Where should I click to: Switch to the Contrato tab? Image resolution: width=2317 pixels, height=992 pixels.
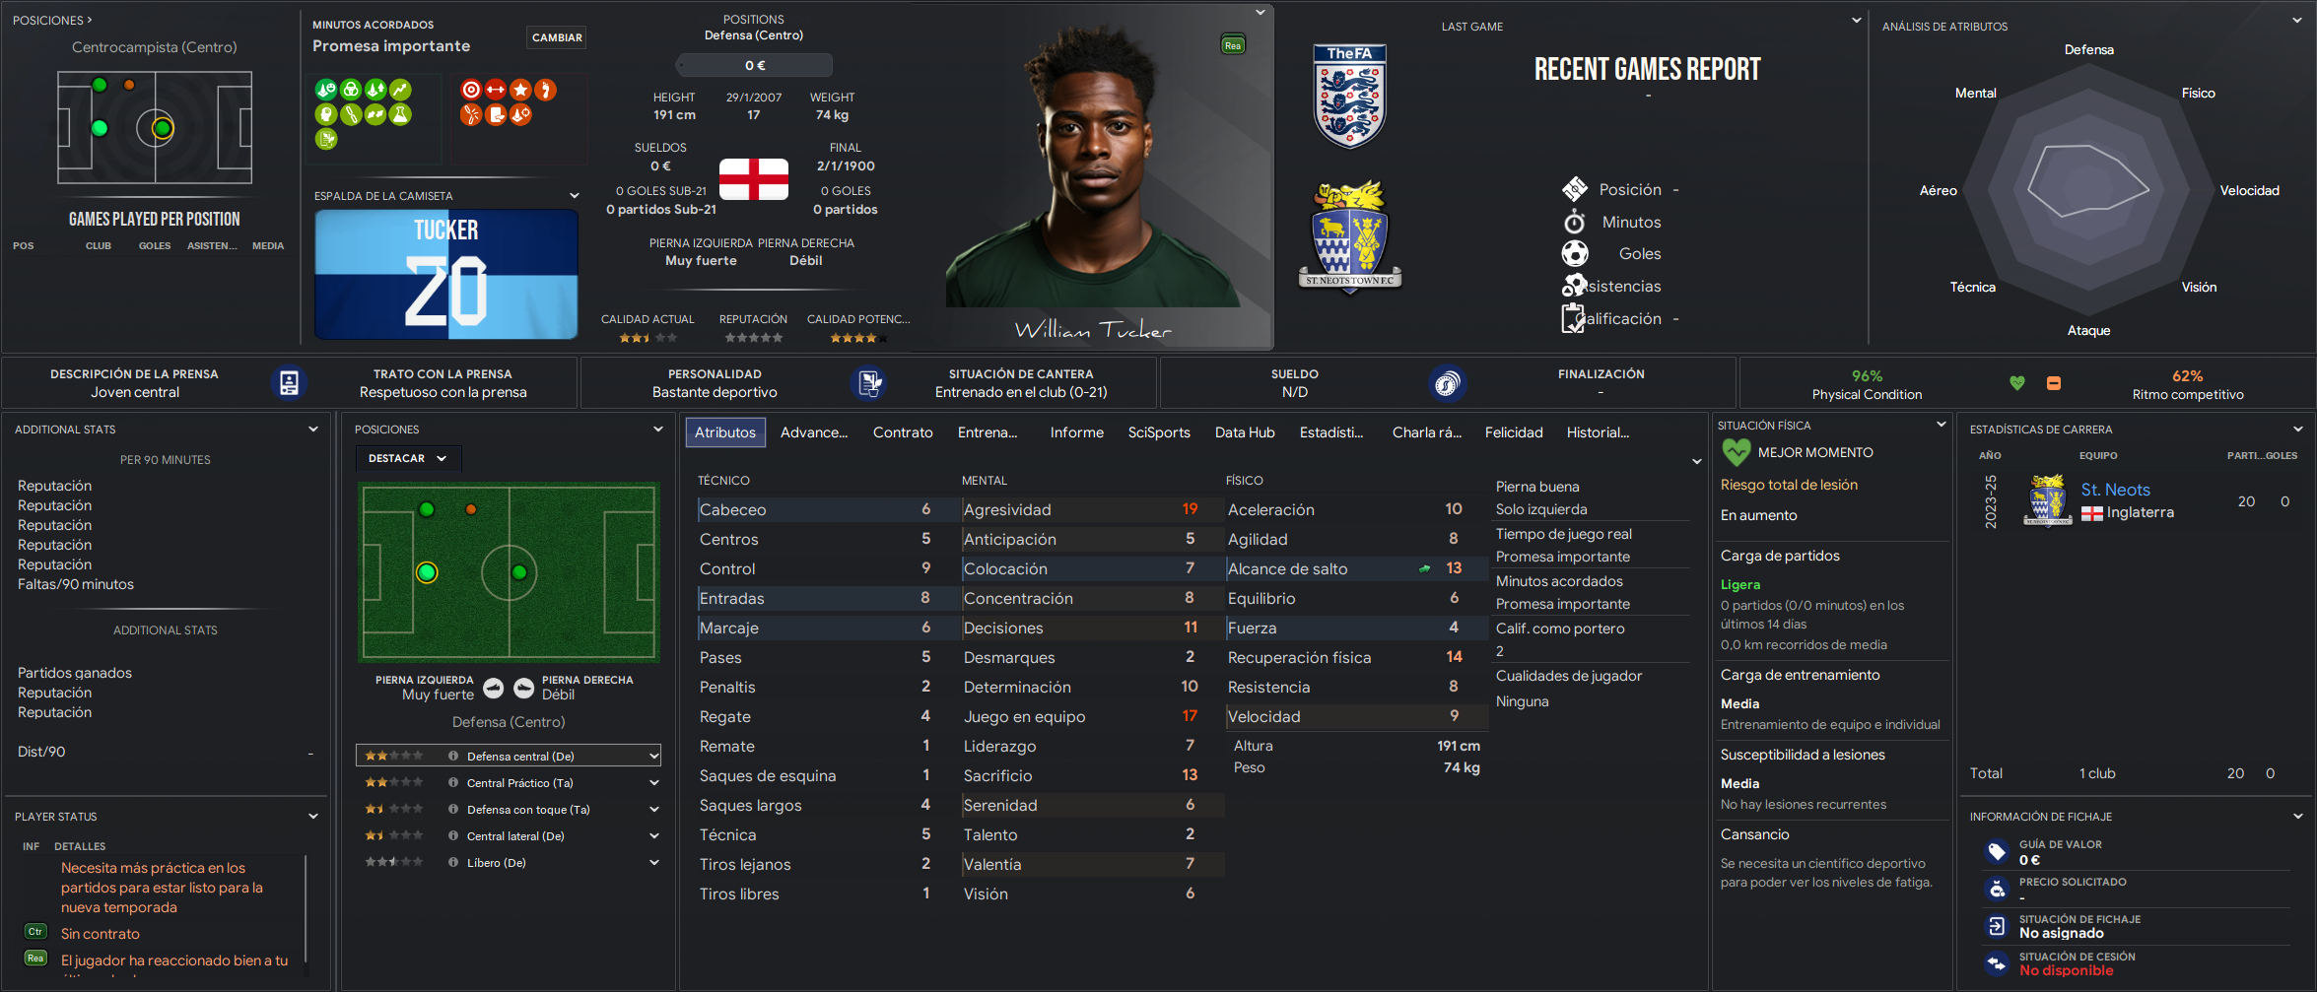pyautogui.click(x=903, y=432)
